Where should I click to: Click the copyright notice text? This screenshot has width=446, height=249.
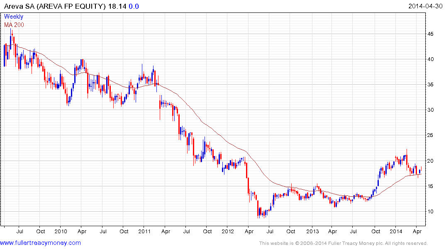[x=344, y=243]
